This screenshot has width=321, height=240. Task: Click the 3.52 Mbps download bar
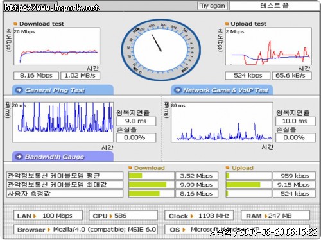click(152, 176)
